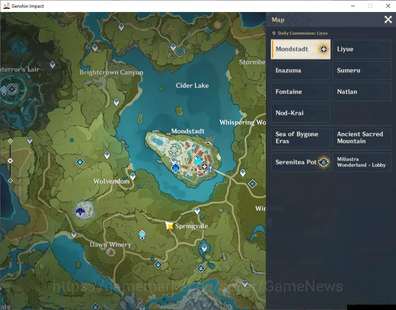
Task: Go to the Natlan region map
Action: coord(362,92)
